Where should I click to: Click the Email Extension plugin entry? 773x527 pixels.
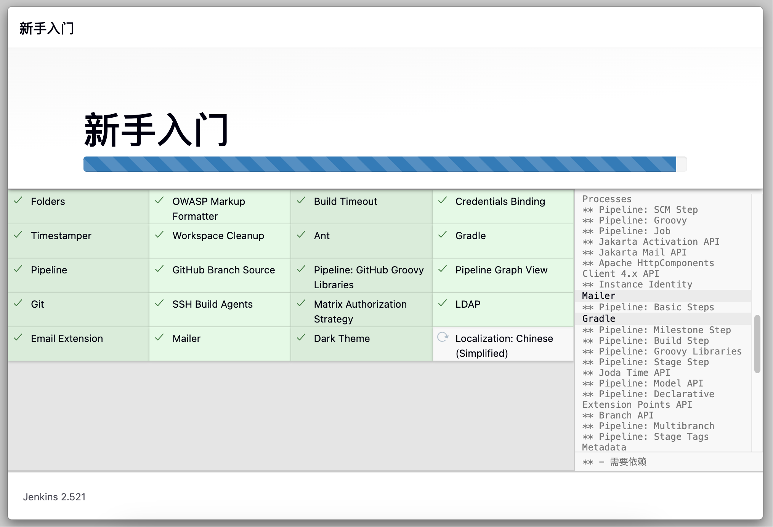click(x=67, y=339)
